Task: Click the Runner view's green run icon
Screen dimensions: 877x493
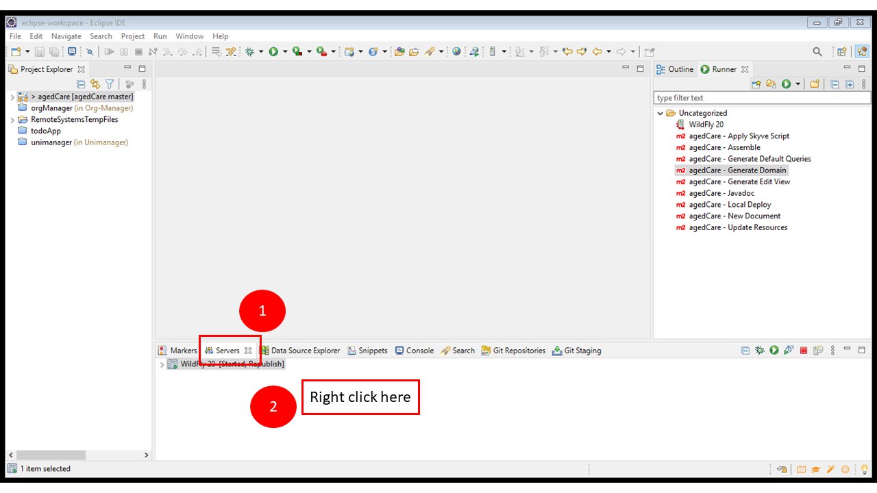Action: tap(786, 84)
